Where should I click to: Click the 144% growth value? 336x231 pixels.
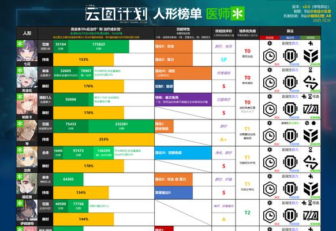pos(84,219)
